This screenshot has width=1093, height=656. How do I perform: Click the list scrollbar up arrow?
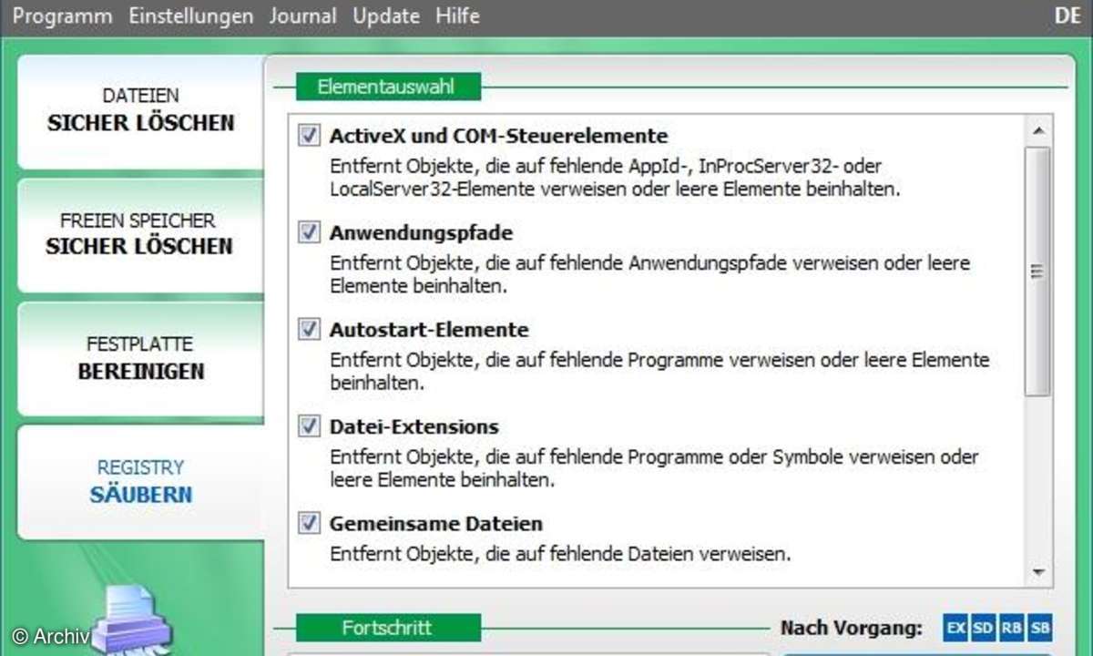coord(1037,129)
